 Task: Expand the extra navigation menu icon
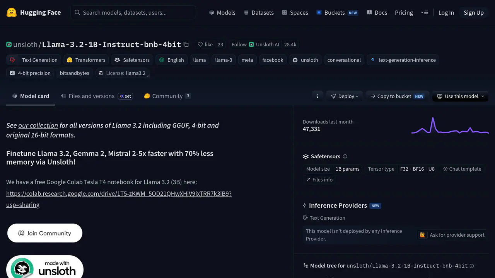[424, 13]
